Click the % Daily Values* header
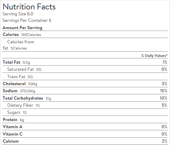Viewport: 170px width, 145px height. click(x=154, y=56)
